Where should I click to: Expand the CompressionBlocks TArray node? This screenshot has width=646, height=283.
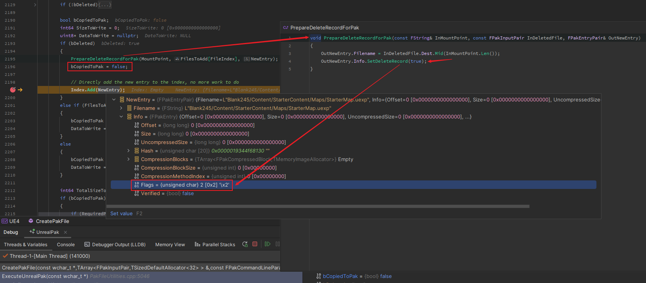[x=129, y=160]
